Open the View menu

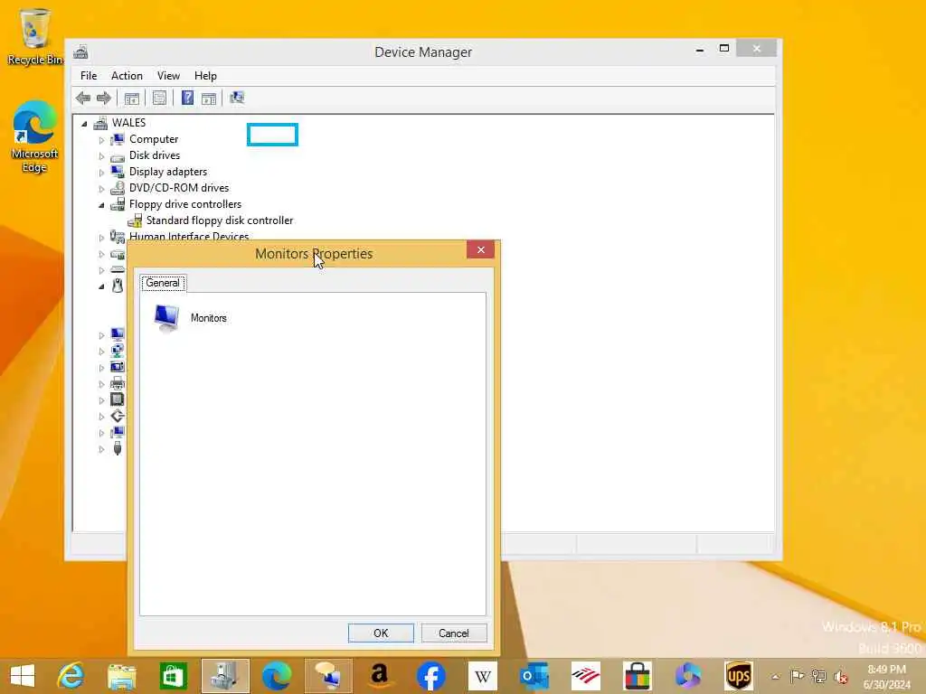coord(168,76)
